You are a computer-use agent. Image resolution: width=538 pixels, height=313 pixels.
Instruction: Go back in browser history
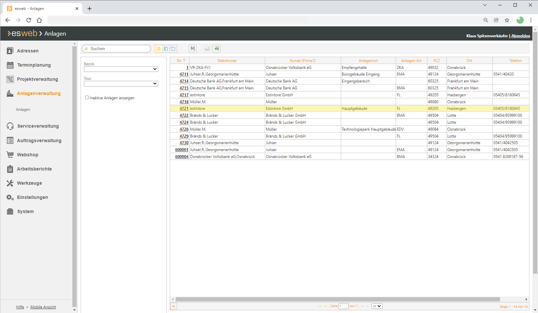(8, 20)
